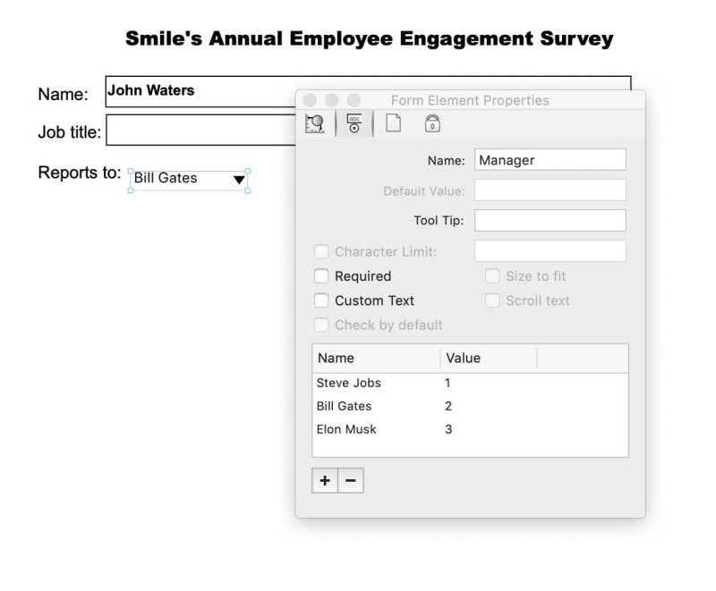Open the Document properties page icon

click(x=393, y=123)
